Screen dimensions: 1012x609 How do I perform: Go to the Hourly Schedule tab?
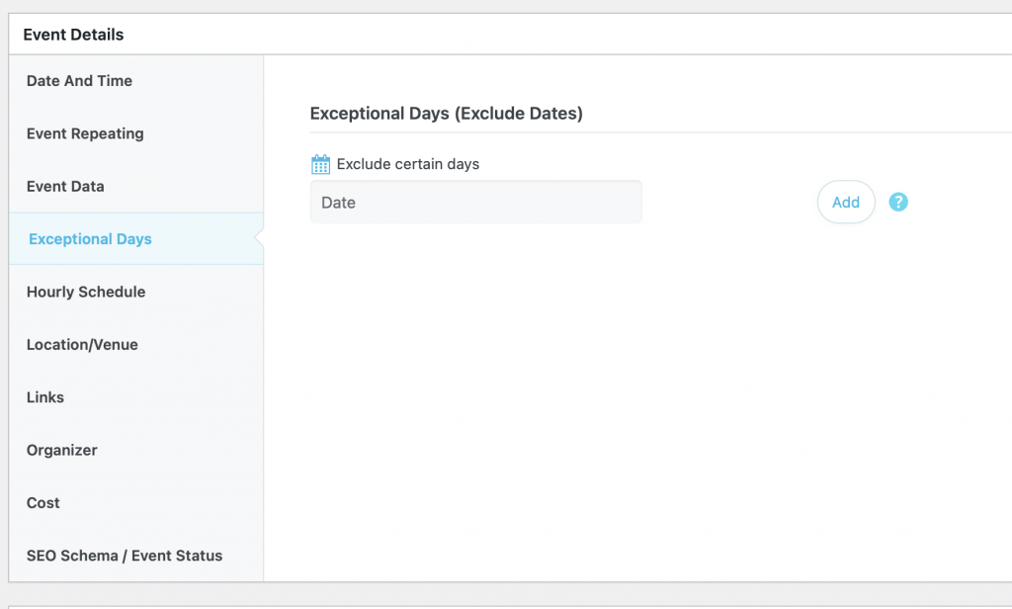point(86,292)
